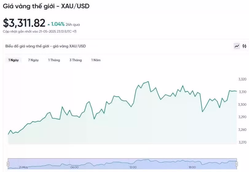Select the 3 Tháng time range
The height and width of the screenshot is (172, 249).
click(76, 60)
